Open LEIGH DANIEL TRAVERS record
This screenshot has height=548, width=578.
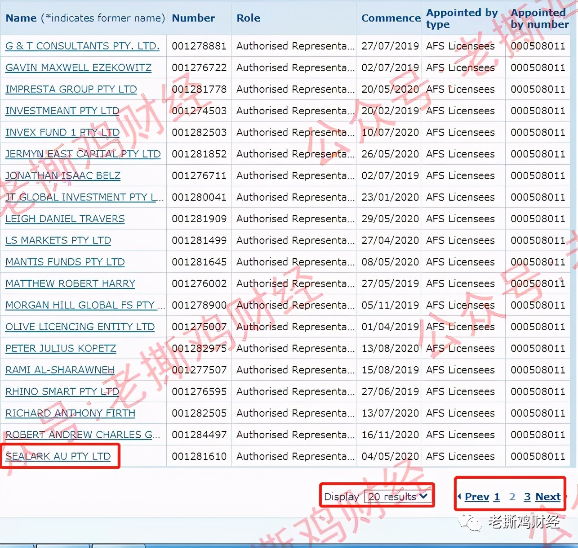tap(65, 219)
